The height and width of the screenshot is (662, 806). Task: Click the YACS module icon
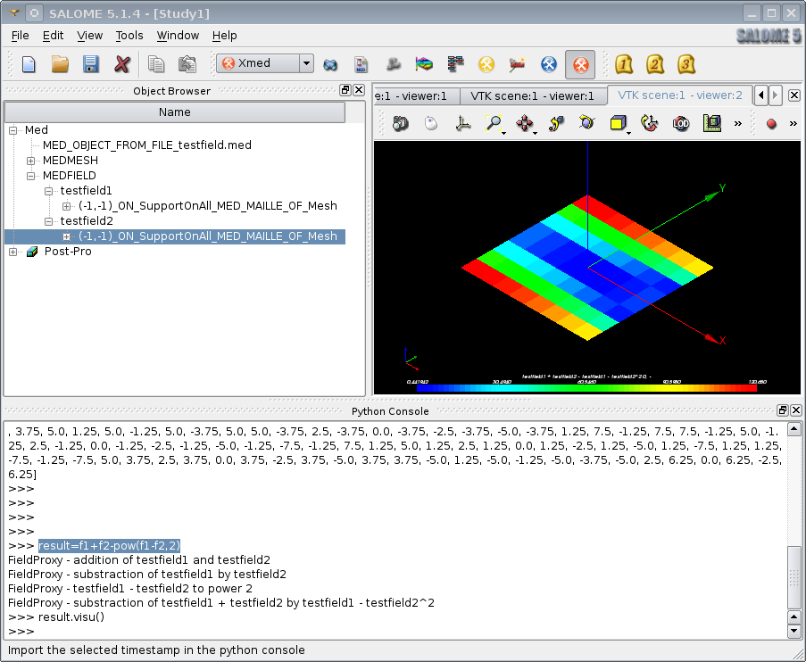click(517, 64)
